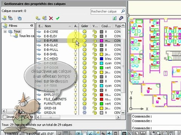Click the magnifier icon in Rechercher calque

click(x=123, y=11)
